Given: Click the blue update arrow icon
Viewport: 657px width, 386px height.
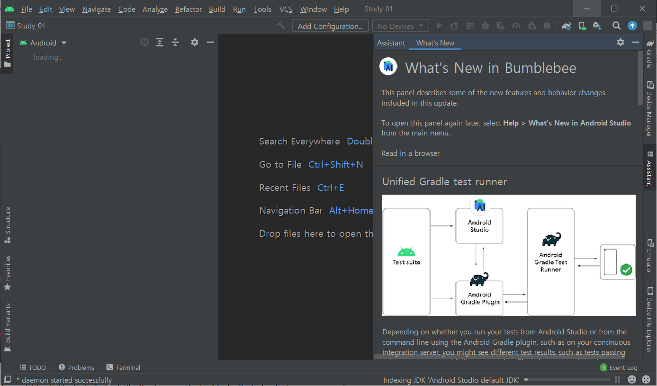Looking at the screenshot, I should [x=632, y=26].
